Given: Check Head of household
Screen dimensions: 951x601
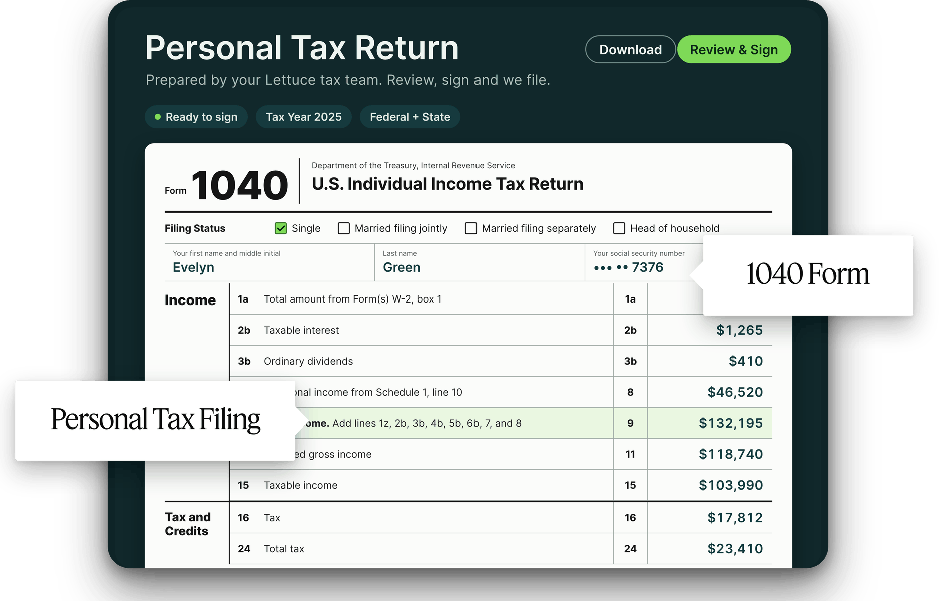Looking at the screenshot, I should [619, 228].
